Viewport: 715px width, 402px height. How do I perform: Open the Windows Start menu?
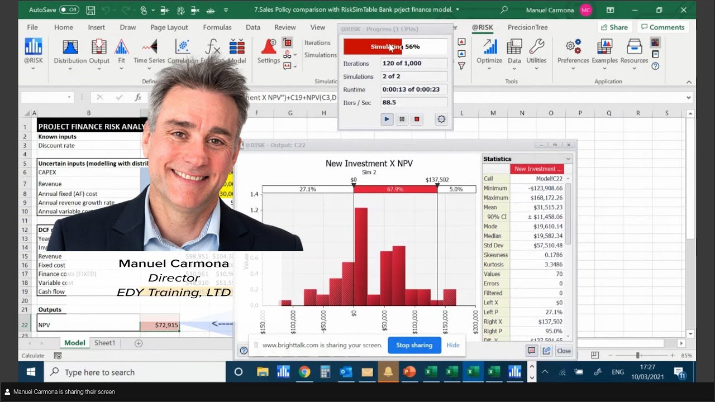31,372
